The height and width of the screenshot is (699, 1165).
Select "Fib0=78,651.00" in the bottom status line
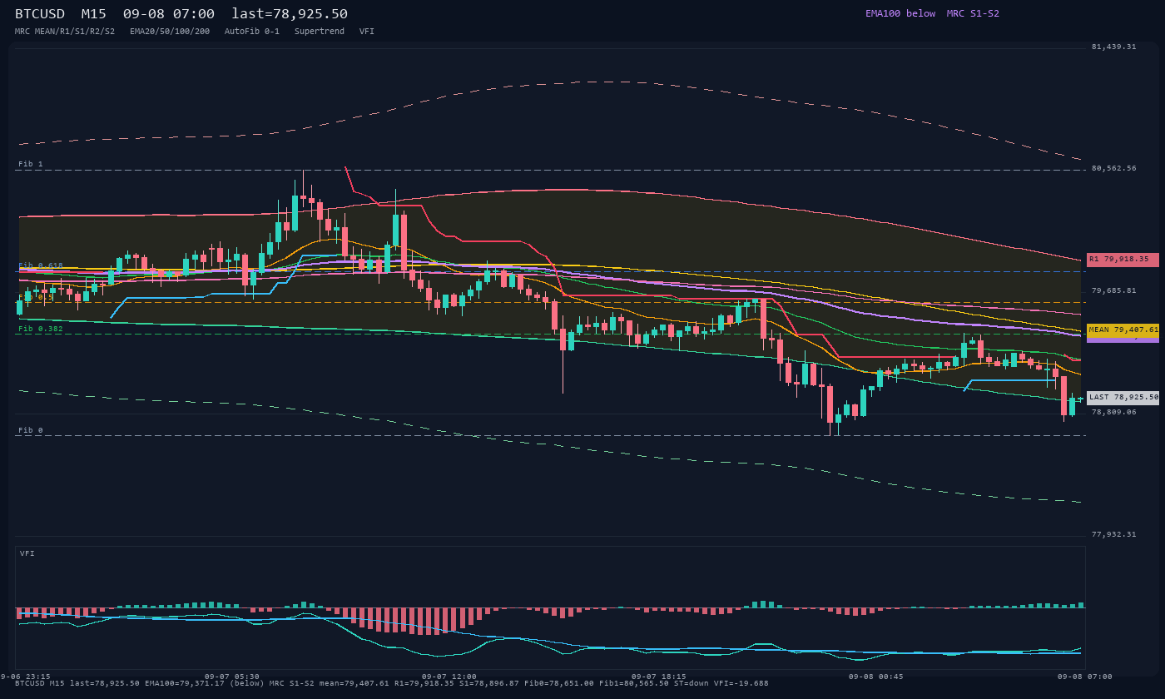coord(558,683)
